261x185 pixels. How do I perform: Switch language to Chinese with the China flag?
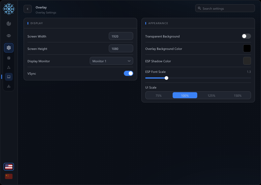(x=9, y=176)
